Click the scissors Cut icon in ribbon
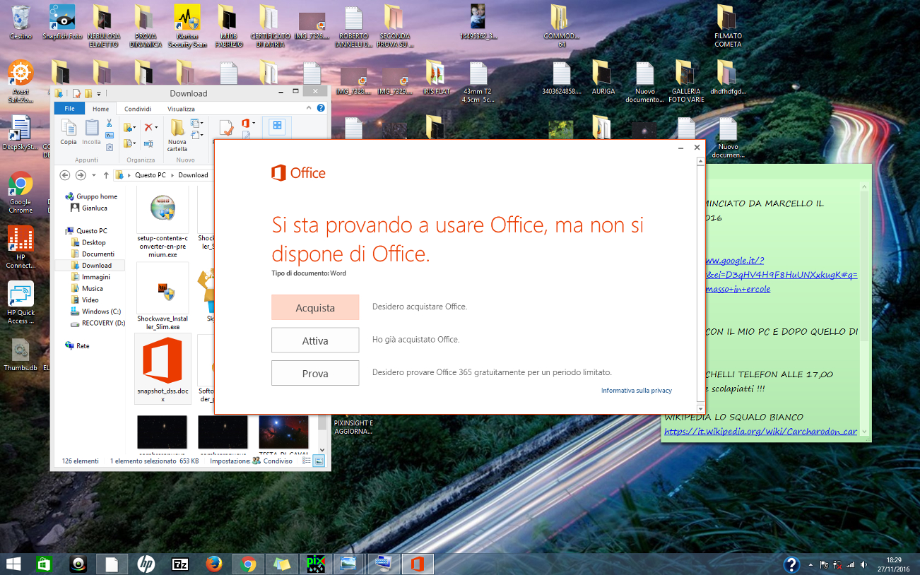The height and width of the screenshot is (575, 920). tap(109, 124)
